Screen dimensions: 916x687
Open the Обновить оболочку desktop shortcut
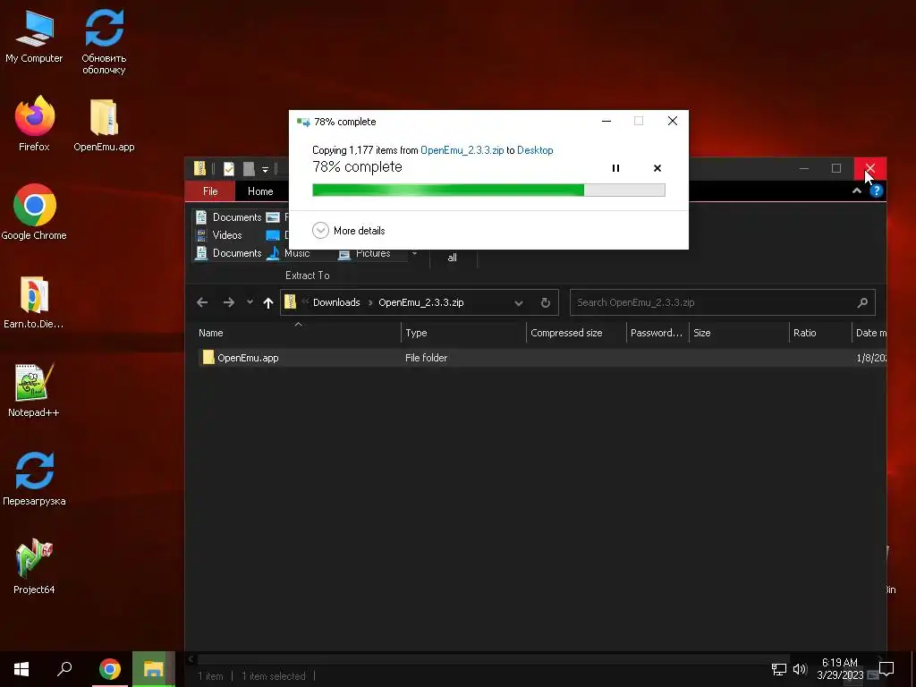tap(104, 41)
